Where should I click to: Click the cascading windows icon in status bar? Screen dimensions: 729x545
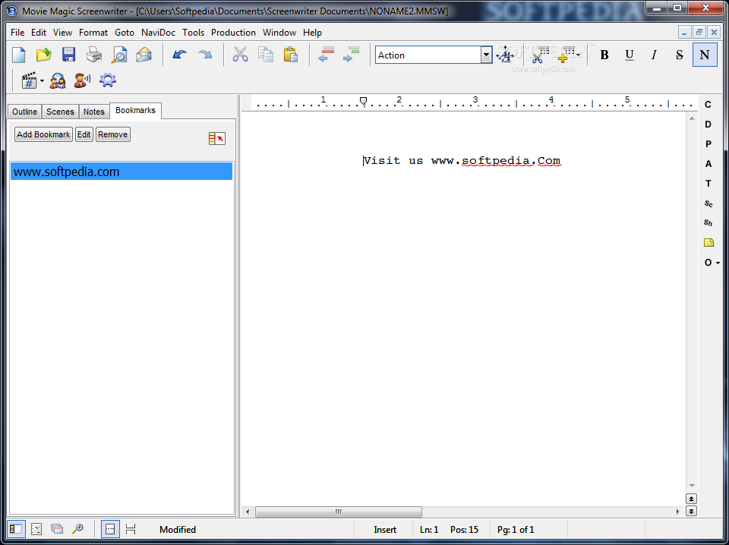(x=57, y=529)
